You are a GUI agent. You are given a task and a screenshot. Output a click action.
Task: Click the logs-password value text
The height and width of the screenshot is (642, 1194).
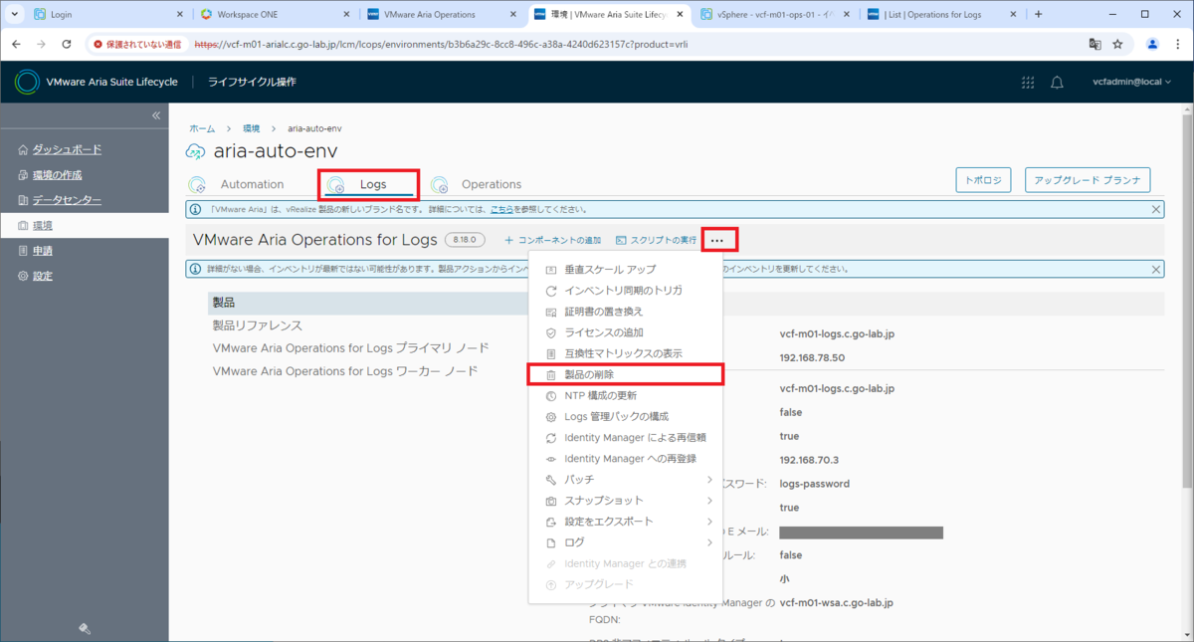pos(815,484)
